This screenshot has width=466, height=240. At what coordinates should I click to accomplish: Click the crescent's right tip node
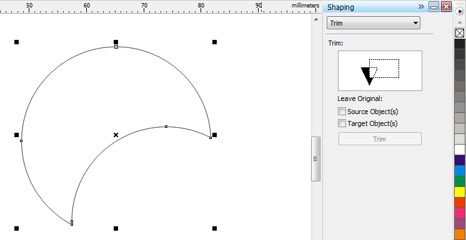tap(211, 138)
